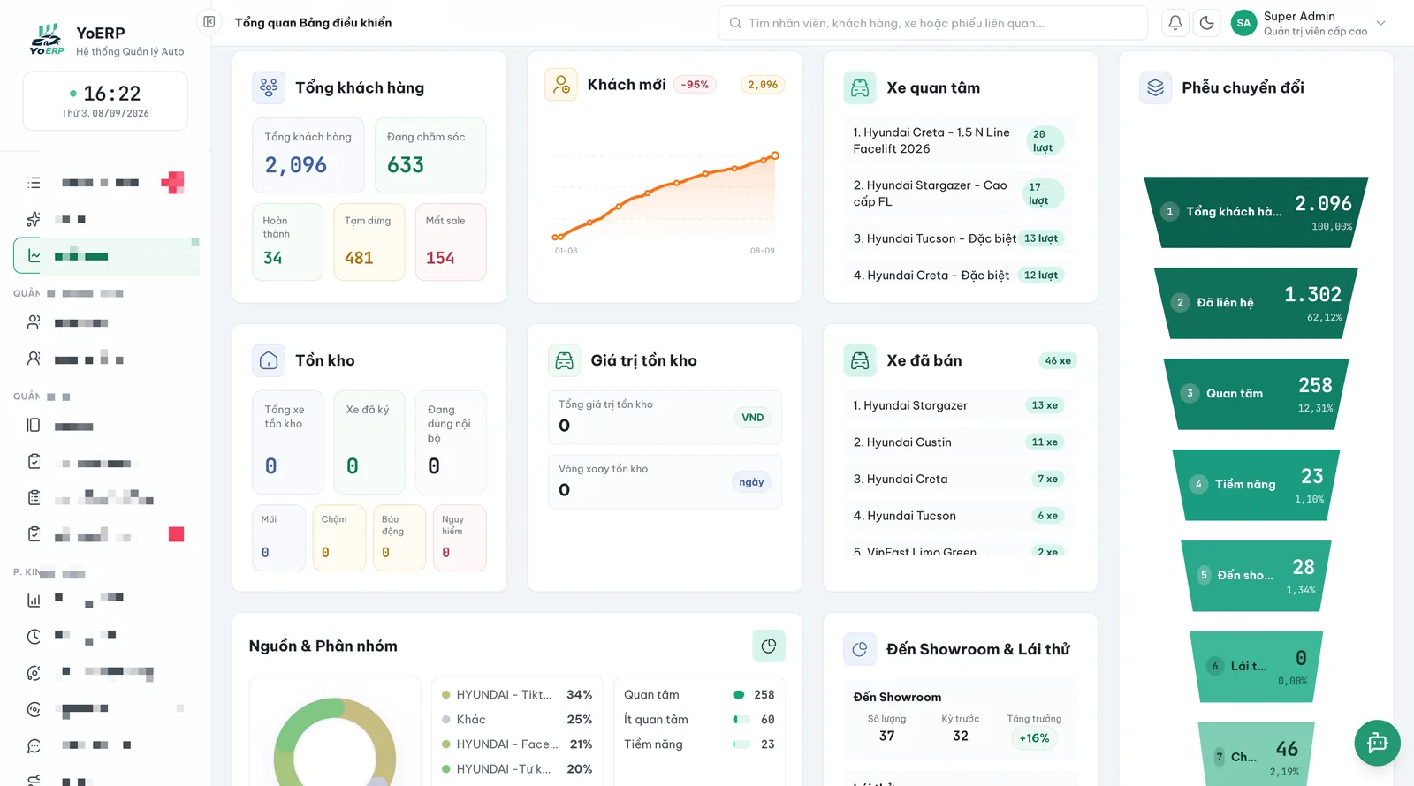Click the Xe quan tâm car icon
The height and width of the screenshot is (786, 1414).
860,87
